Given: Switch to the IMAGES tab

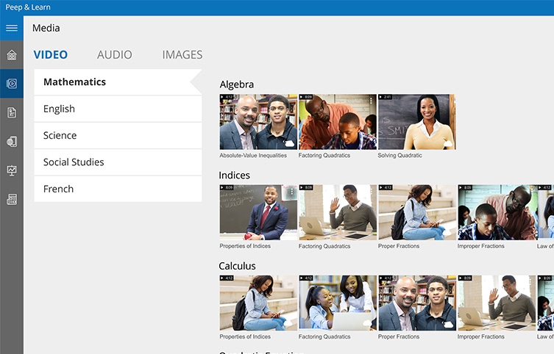Looking at the screenshot, I should click(x=182, y=54).
